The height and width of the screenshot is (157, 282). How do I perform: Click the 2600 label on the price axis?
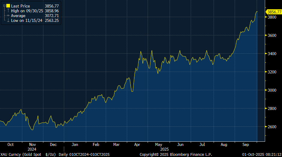[x=272, y=127]
